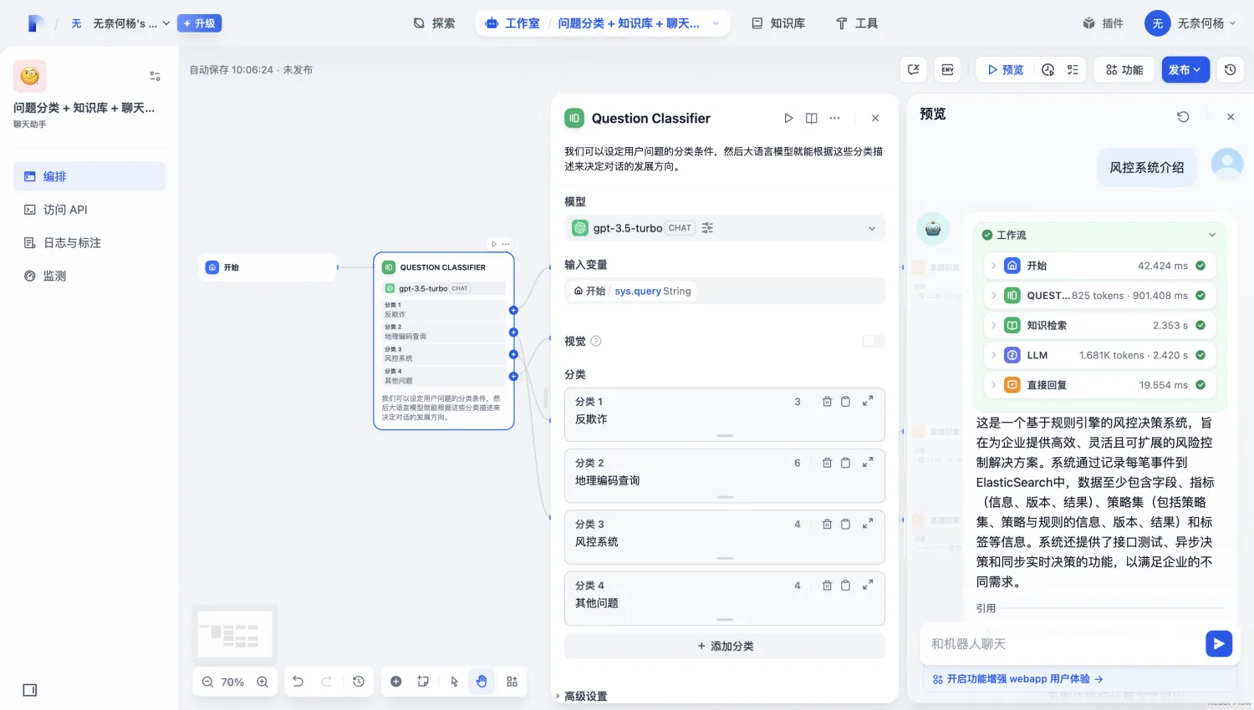Screen dimensions: 1254x710
Task: Open the workflow title dropdown in top bar
Action: point(715,23)
